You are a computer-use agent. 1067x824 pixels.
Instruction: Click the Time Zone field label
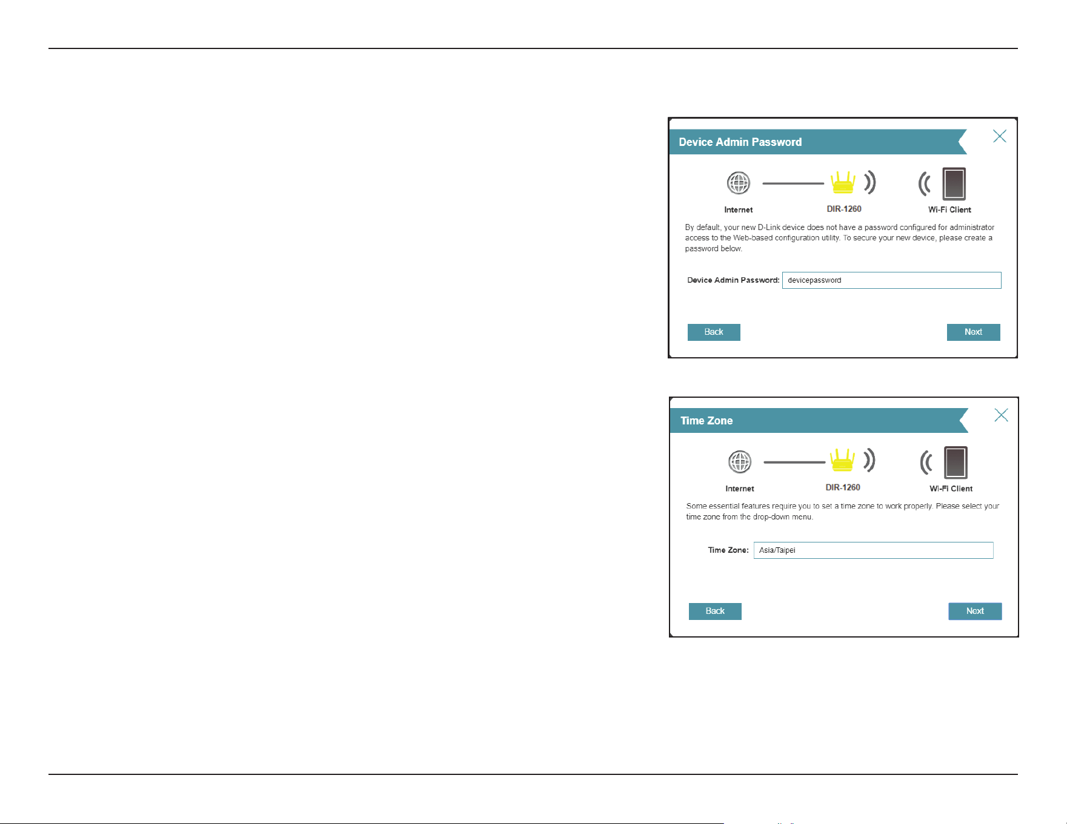728,550
